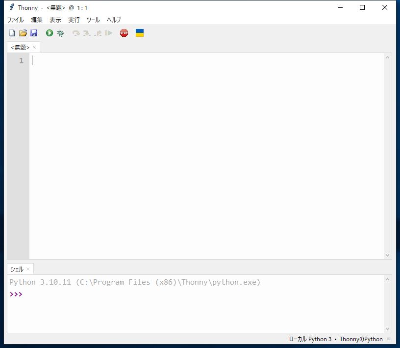Click the Step out debug icon

coord(98,33)
